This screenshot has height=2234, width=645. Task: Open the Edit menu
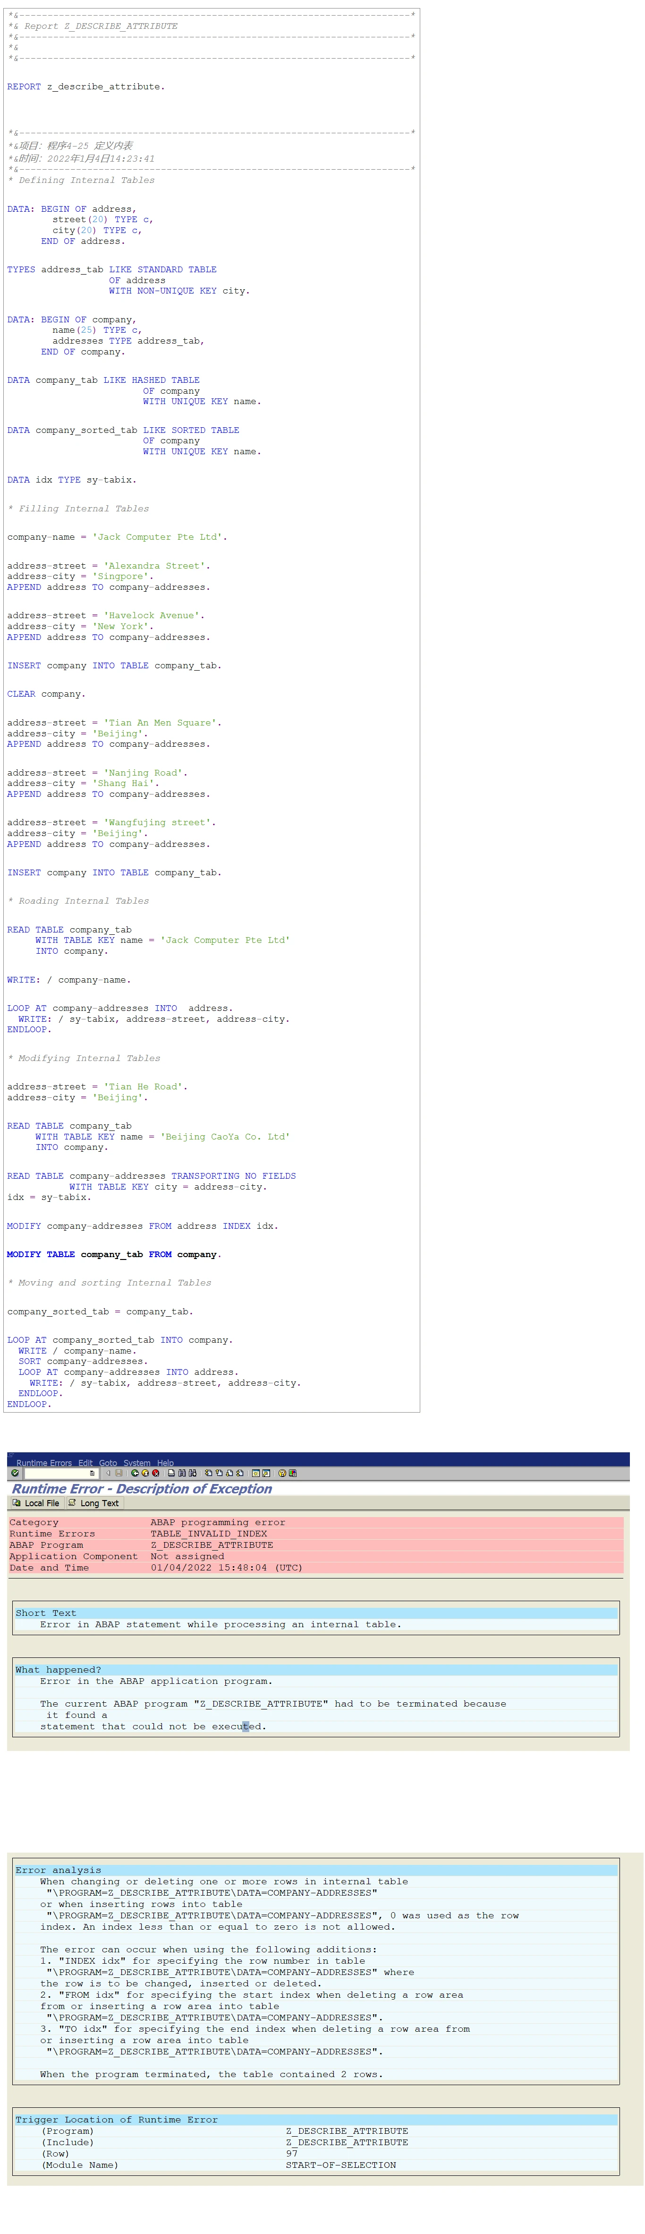pos(85,1463)
